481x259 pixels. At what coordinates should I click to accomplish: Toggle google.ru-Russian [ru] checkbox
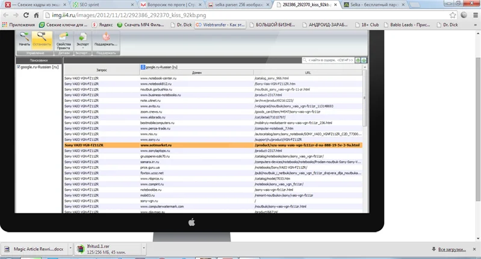[x=19, y=67]
